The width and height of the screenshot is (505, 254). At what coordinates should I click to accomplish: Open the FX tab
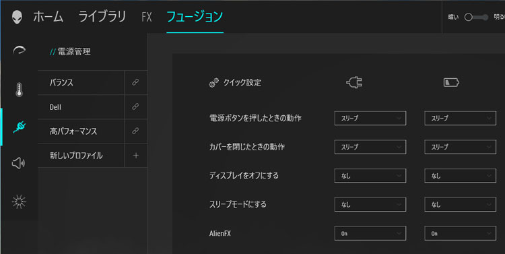point(147,17)
